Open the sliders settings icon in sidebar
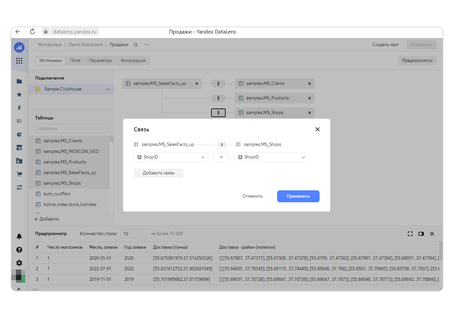This screenshot has height=318, width=454. point(19,187)
